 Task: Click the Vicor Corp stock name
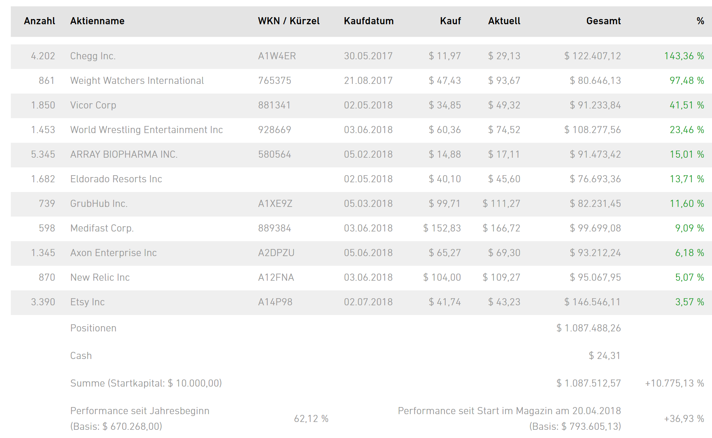point(93,105)
